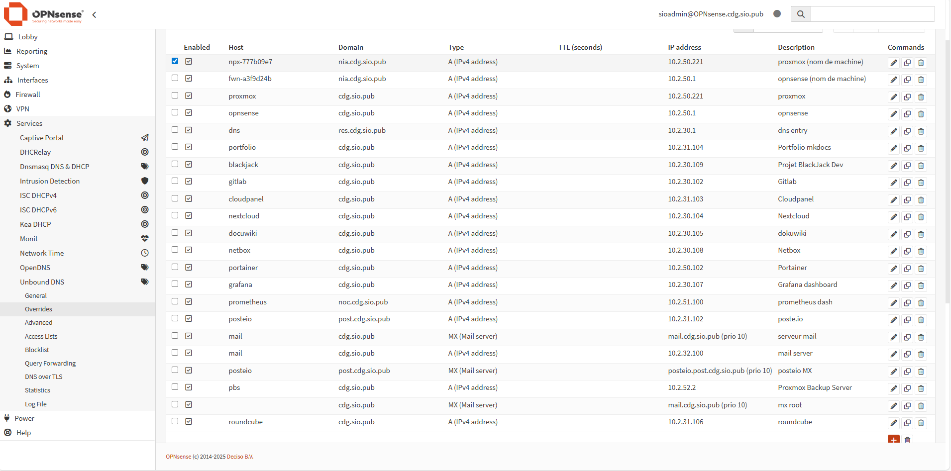This screenshot has height=471, width=951.
Task: Click the Captive Portal paper plane icon
Action: tap(145, 137)
